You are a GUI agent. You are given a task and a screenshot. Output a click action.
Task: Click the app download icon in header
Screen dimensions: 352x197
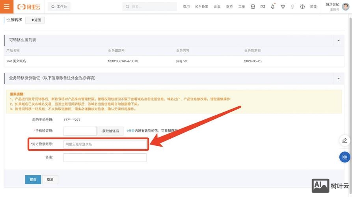pyautogui.click(x=253, y=7)
